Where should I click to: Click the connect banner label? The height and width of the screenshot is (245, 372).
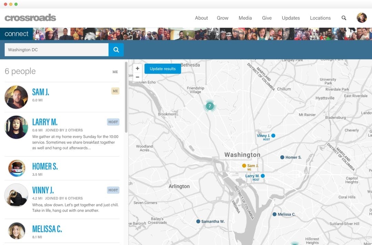tap(17, 34)
